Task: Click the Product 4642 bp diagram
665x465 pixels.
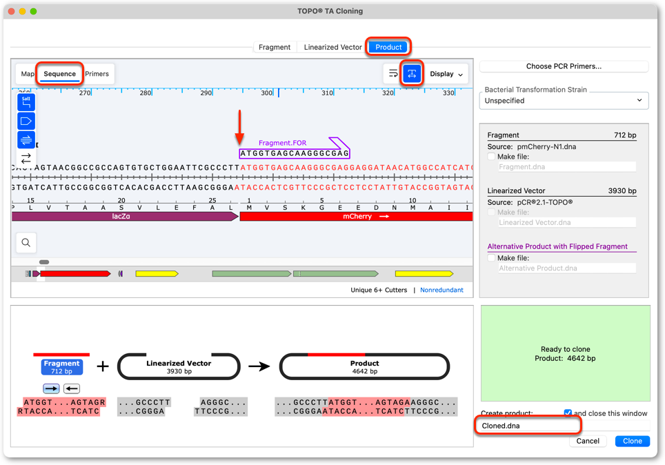Action: tap(364, 366)
